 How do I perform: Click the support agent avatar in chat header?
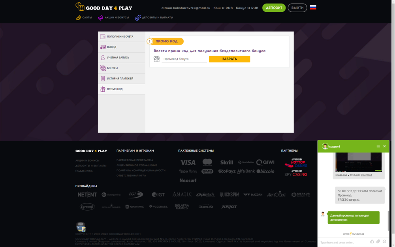(x=325, y=146)
